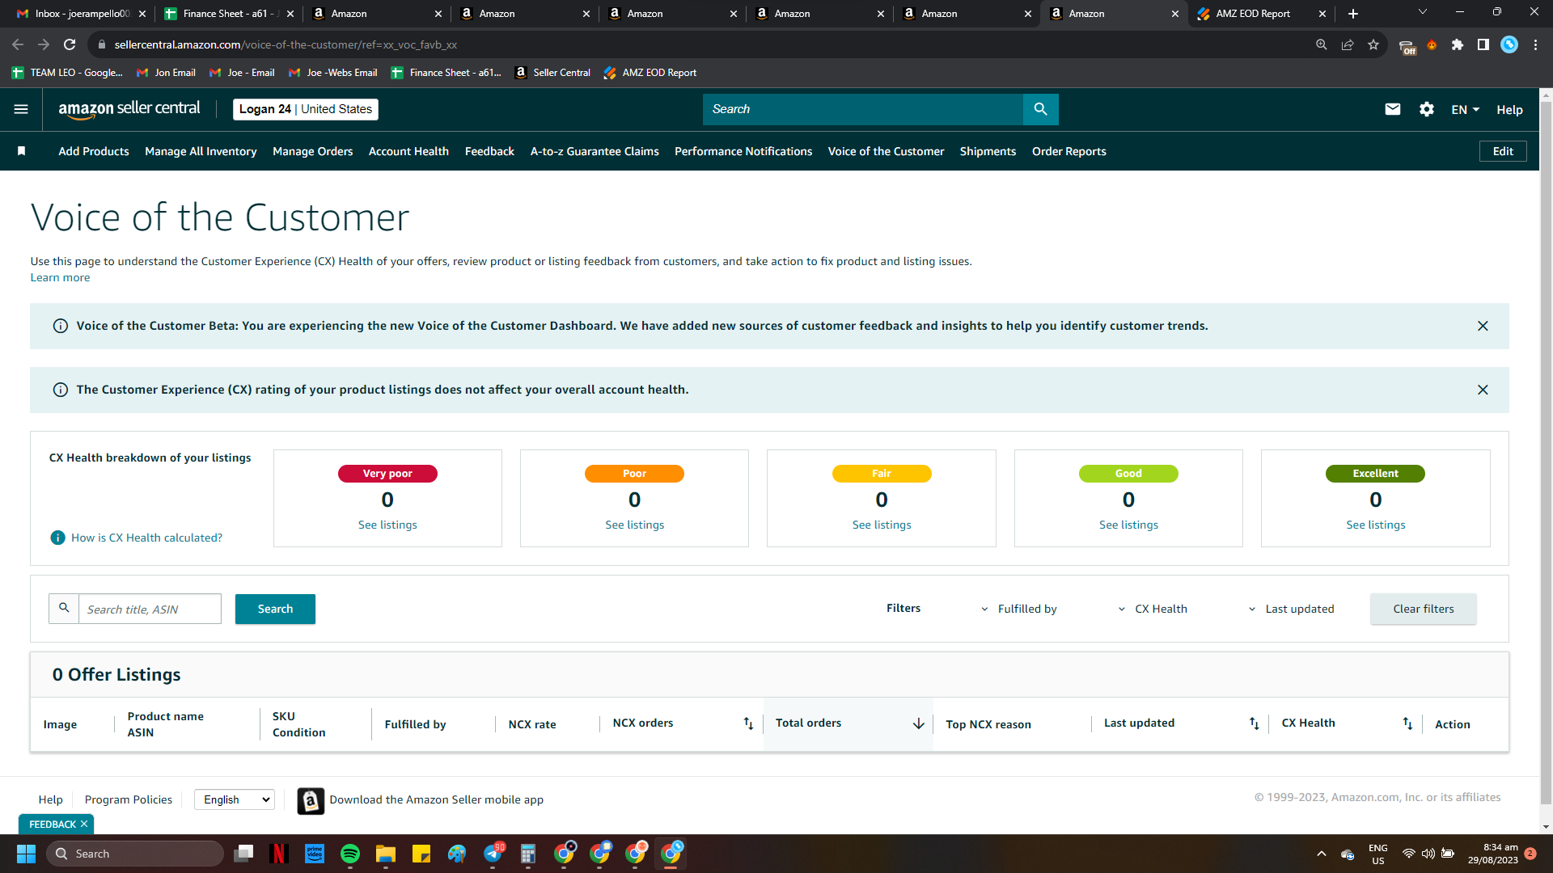Click the teal Search button for listings
Image resolution: width=1553 pixels, height=873 pixels.
(x=275, y=609)
